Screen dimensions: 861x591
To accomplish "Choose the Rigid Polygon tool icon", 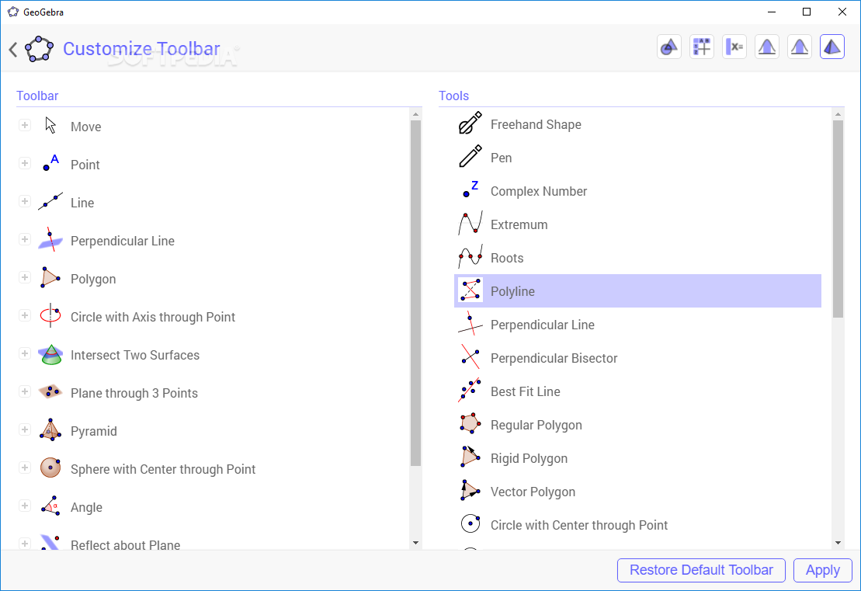I will [470, 458].
